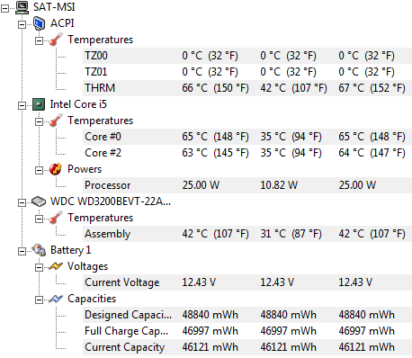
Task: Select the Capacities label
Action: (92, 299)
